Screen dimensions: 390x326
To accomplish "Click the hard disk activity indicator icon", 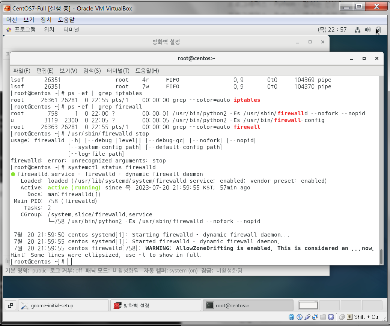I will click(291, 317).
